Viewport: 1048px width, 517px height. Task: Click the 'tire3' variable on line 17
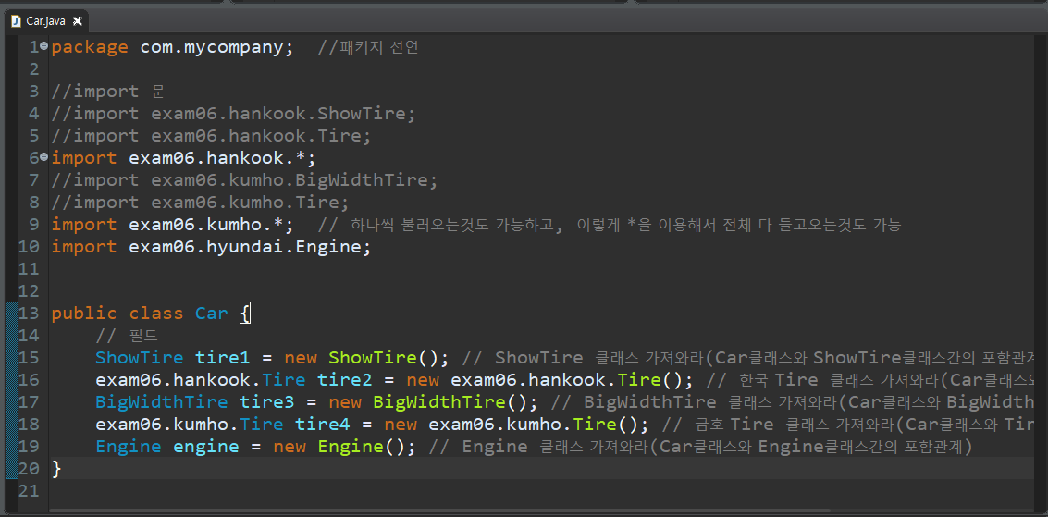coord(266,401)
